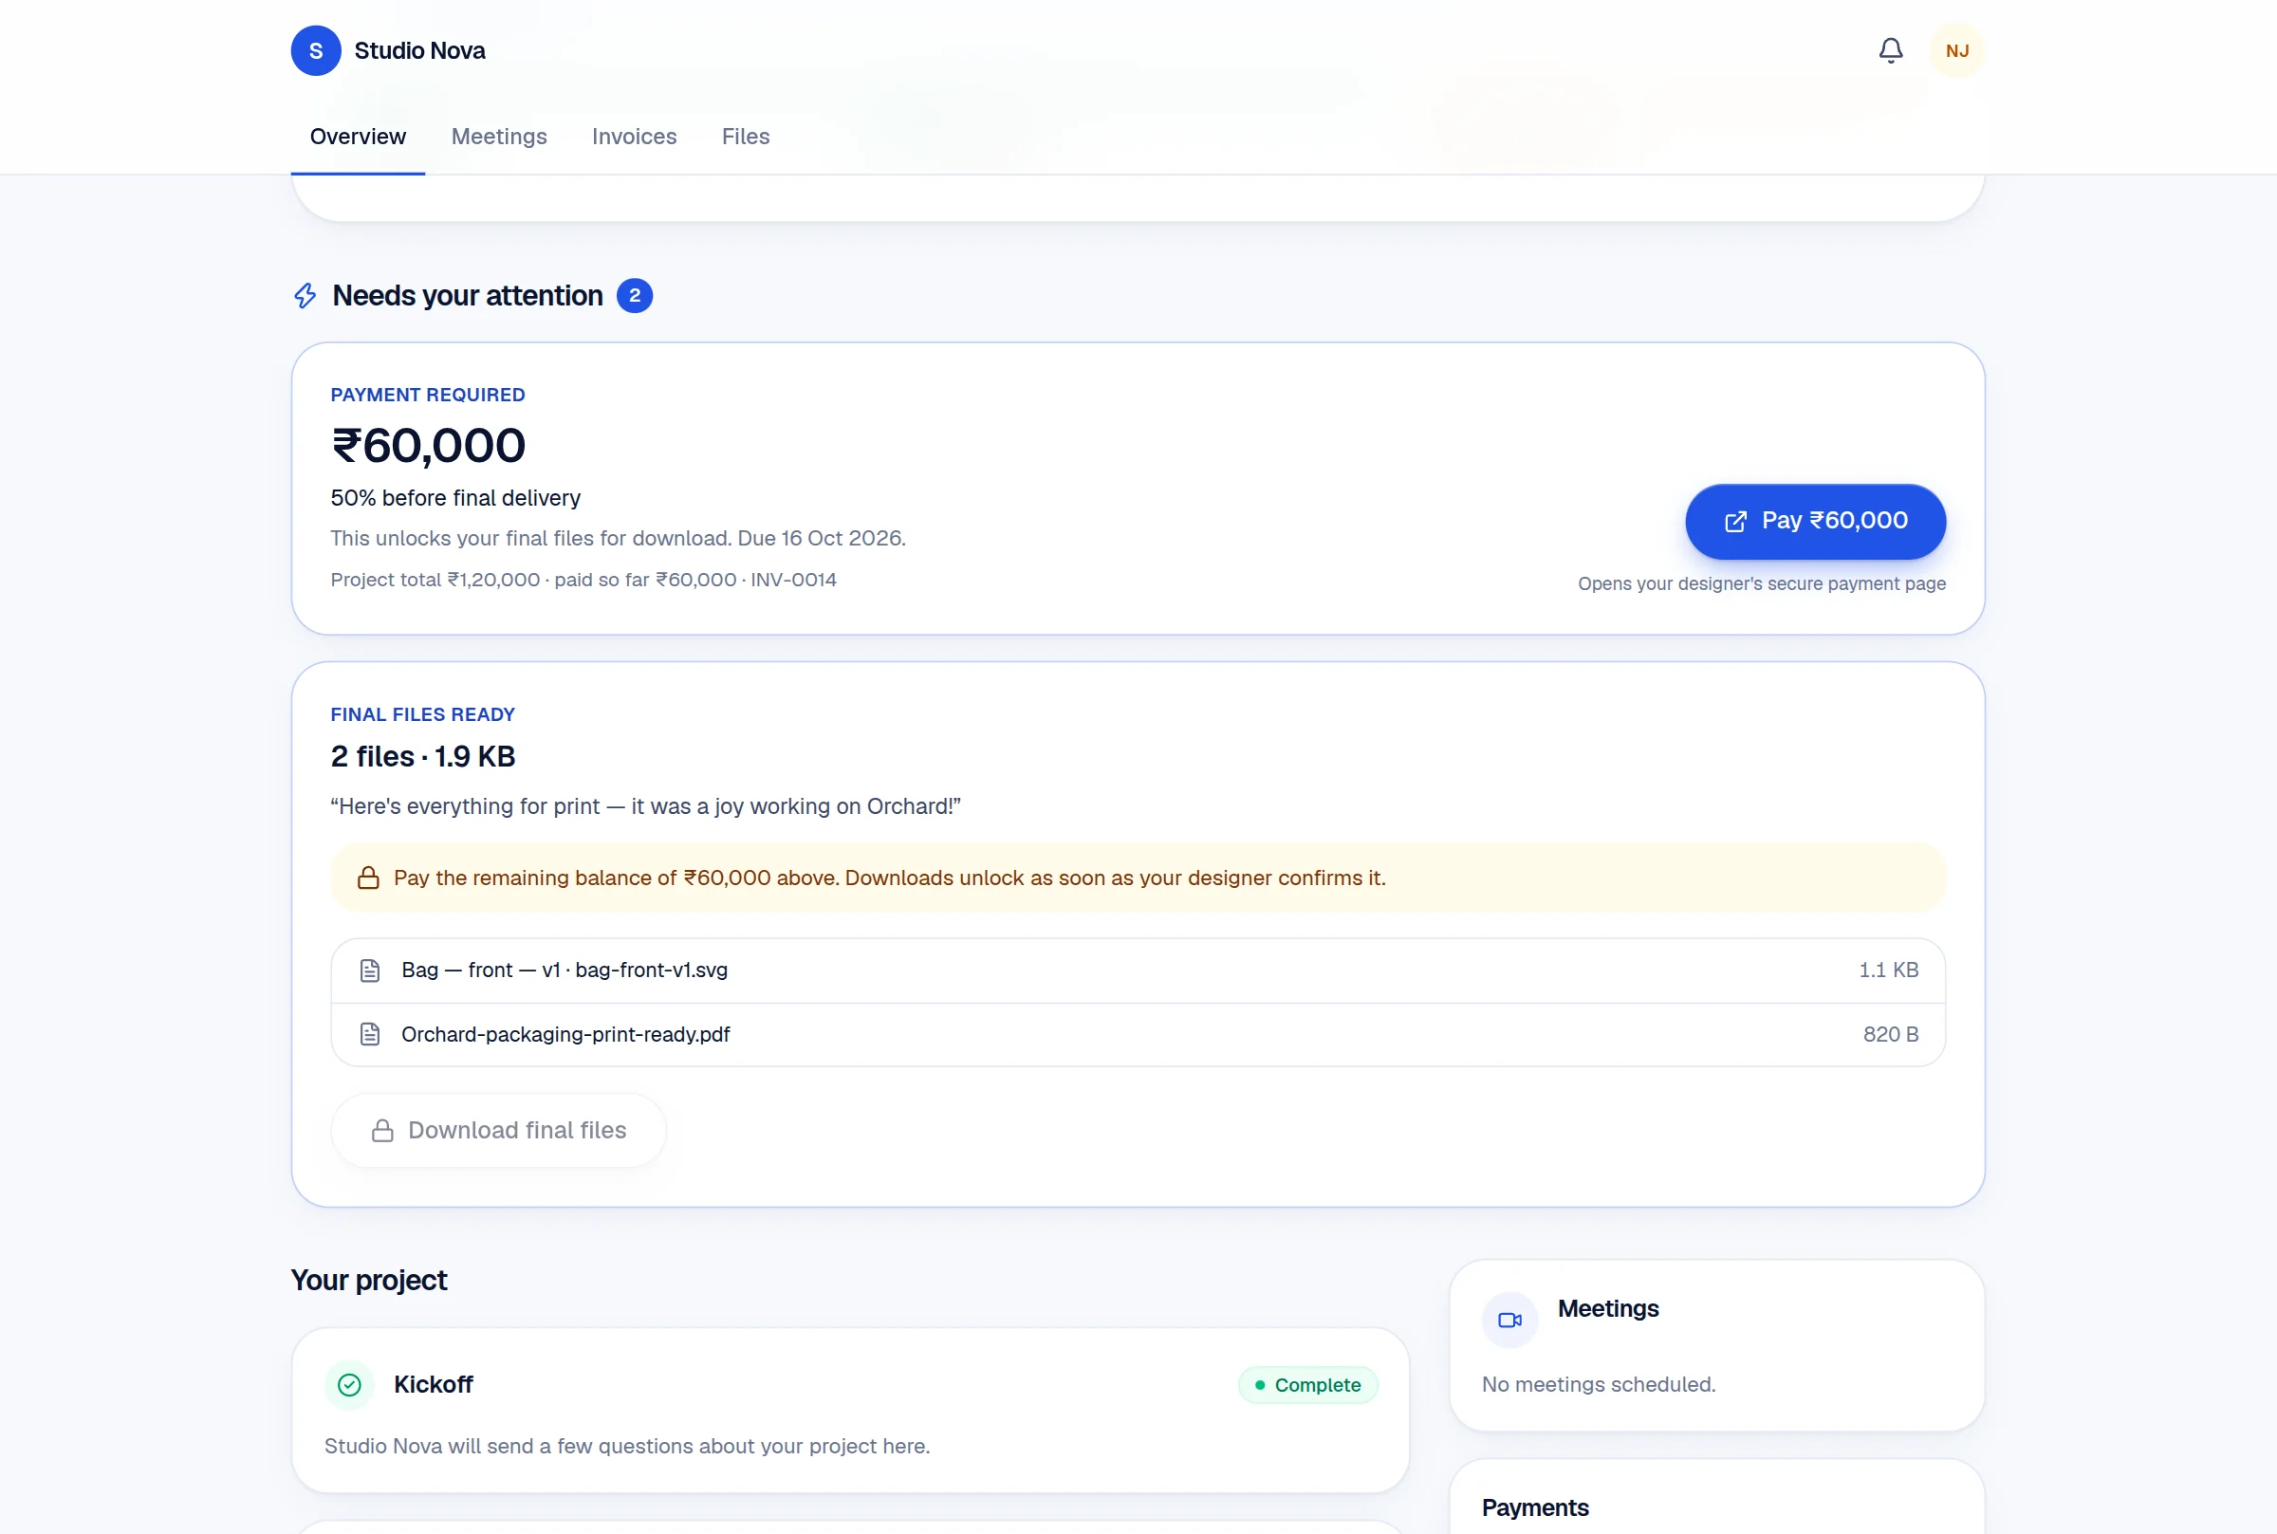Screen dimensions: 2277x1534
Task: Click the lock icon in balance warning
Action: pyautogui.click(x=368, y=878)
